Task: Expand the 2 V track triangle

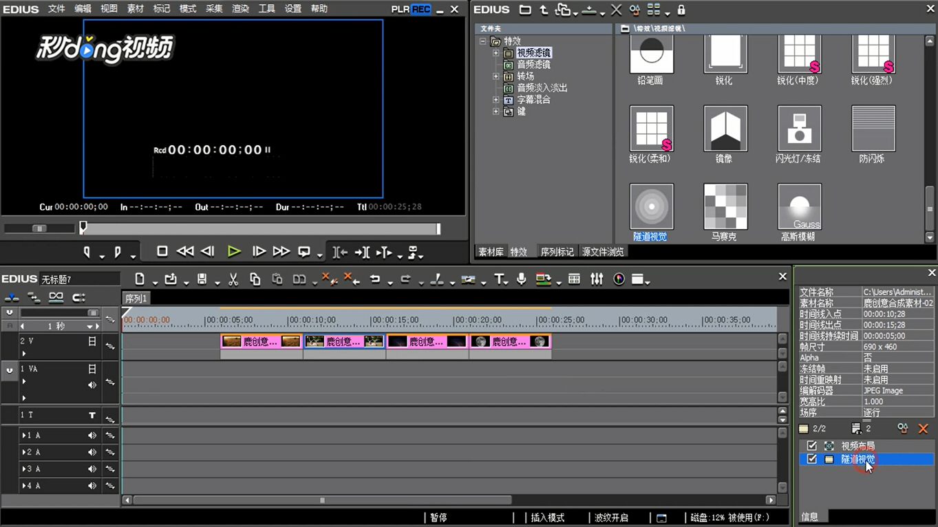Action: coord(23,354)
